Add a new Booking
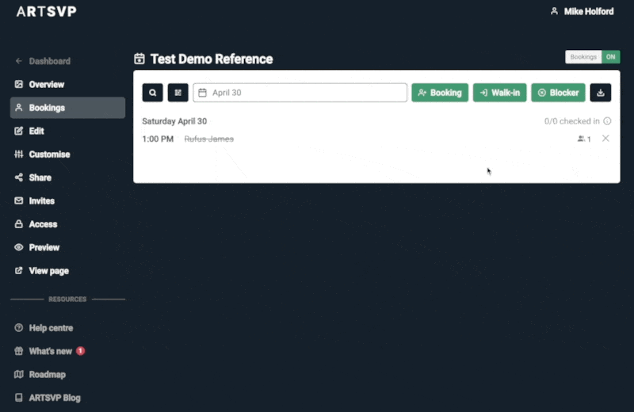The width and height of the screenshot is (634, 412). point(440,93)
